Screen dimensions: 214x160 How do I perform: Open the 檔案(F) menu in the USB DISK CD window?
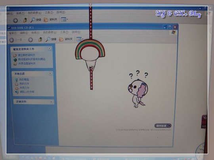(x=13, y=33)
